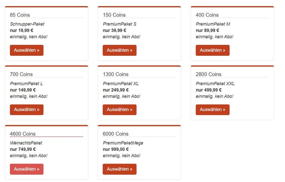Click the nur 19,99 € price text
This screenshot has width=285, height=182.
[21, 31]
